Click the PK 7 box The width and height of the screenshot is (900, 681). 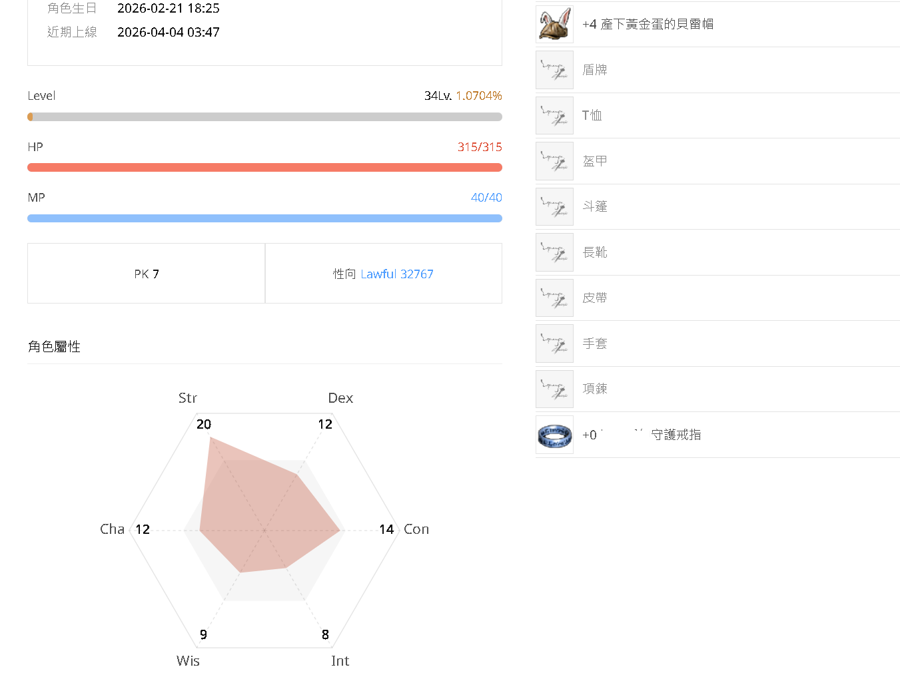(147, 274)
